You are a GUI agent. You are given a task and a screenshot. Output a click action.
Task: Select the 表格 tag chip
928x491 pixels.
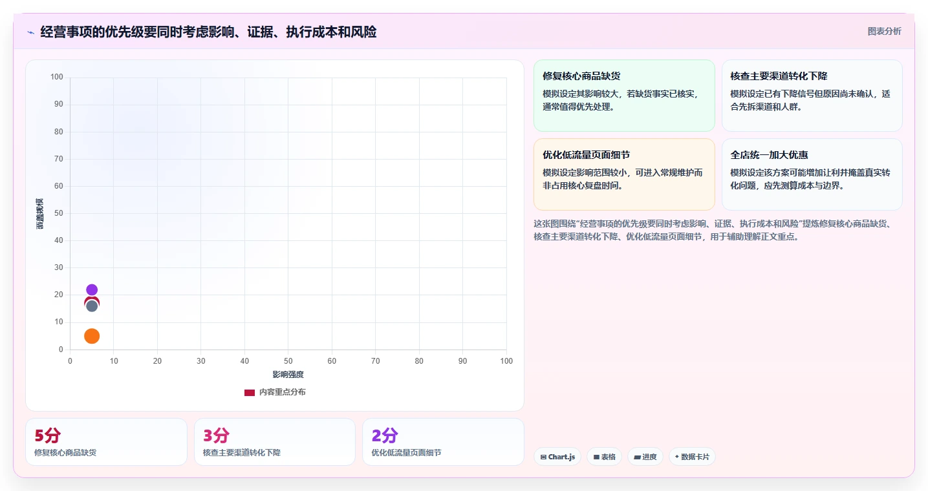tap(604, 457)
